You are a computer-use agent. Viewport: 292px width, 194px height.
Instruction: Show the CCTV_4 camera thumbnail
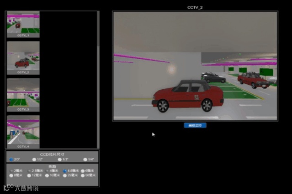[23, 132]
